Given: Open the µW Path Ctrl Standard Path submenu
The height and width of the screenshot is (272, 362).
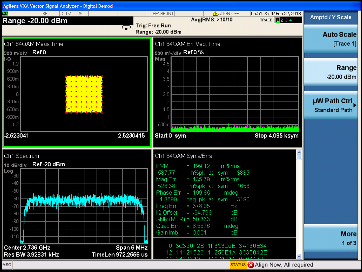Looking at the screenshot, I should 331,105.
